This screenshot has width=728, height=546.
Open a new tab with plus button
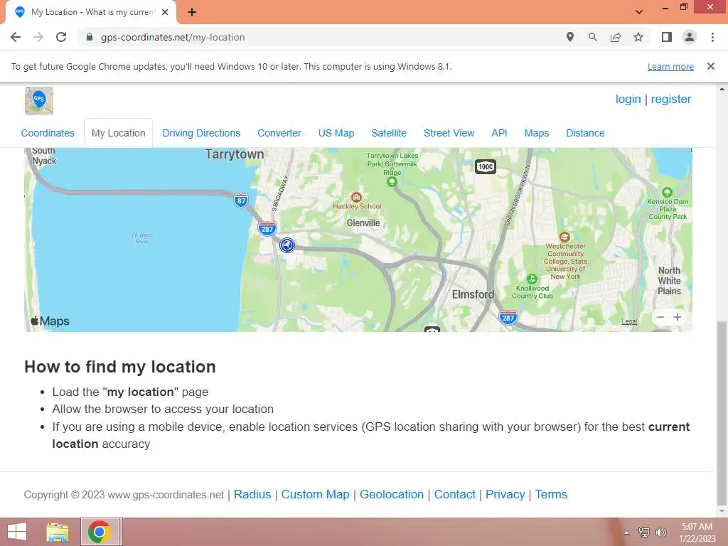(x=192, y=12)
